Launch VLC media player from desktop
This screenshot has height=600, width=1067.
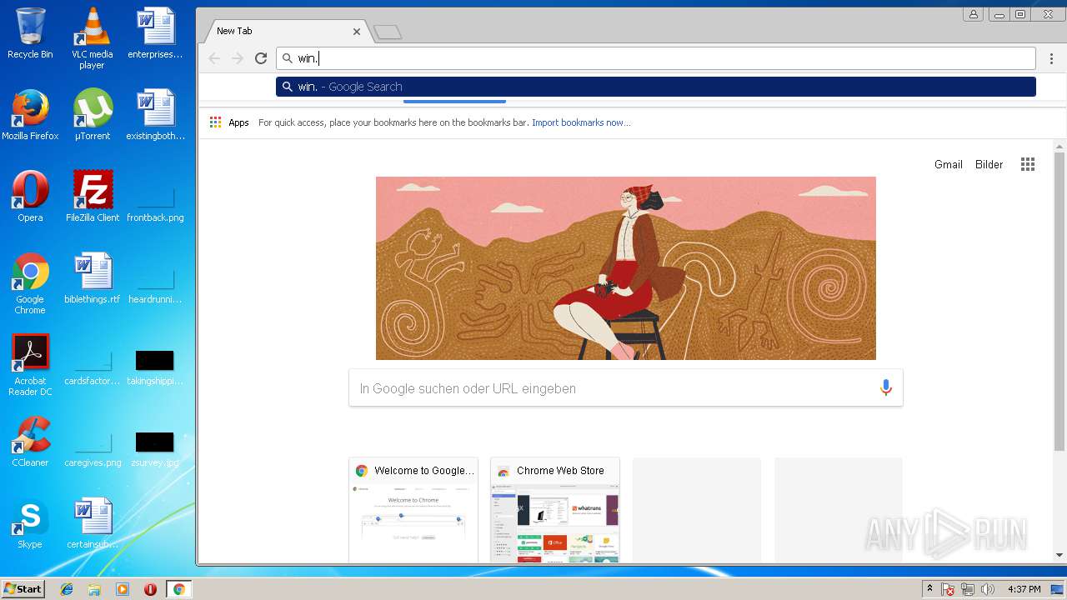coord(92,38)
